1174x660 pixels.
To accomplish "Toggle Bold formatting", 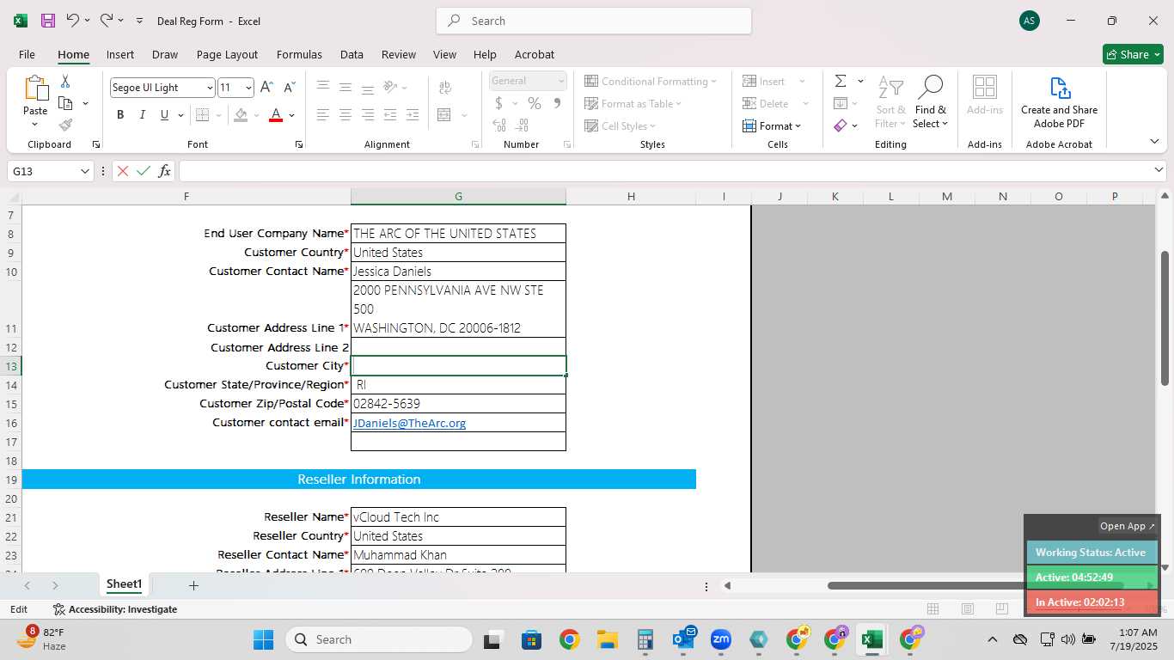I will (120, 115).
